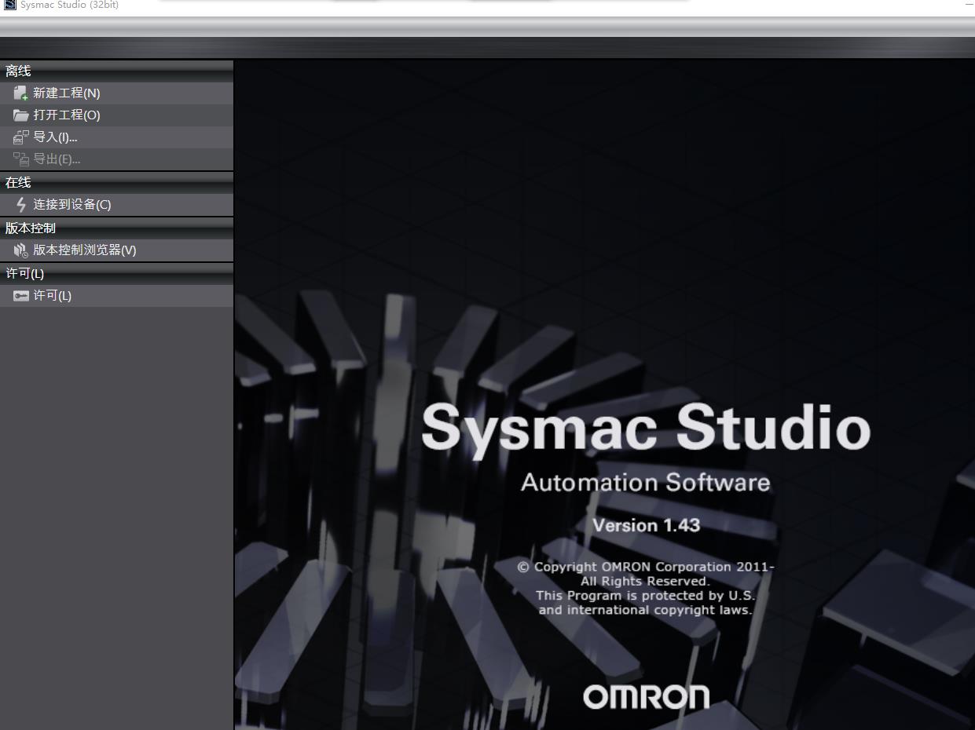
Task: Click the License key icon
Action: (x=20, y=296)
